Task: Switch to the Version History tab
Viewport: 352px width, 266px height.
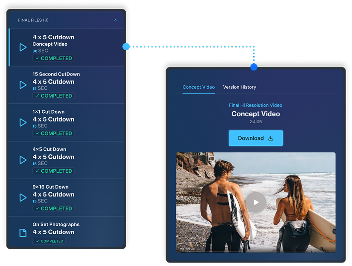Action: point(239,87)
